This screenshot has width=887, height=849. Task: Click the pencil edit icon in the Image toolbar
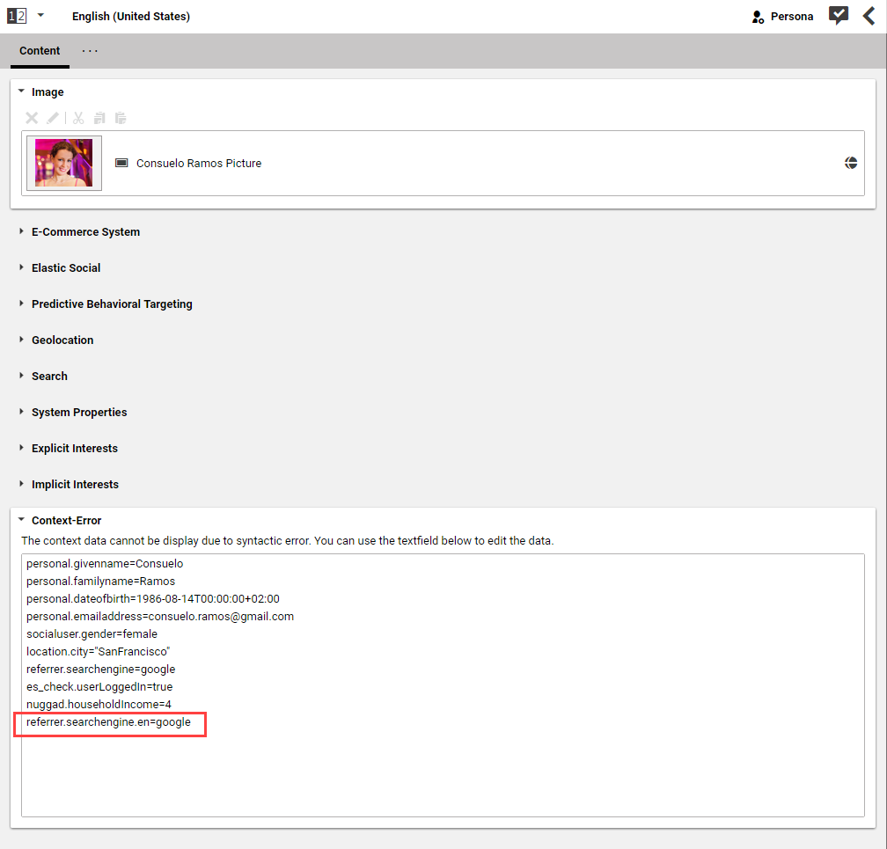click(x=53, y=118)
